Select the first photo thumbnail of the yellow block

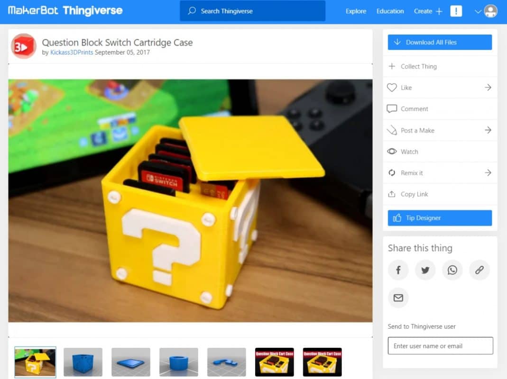(x=35, y=362)
